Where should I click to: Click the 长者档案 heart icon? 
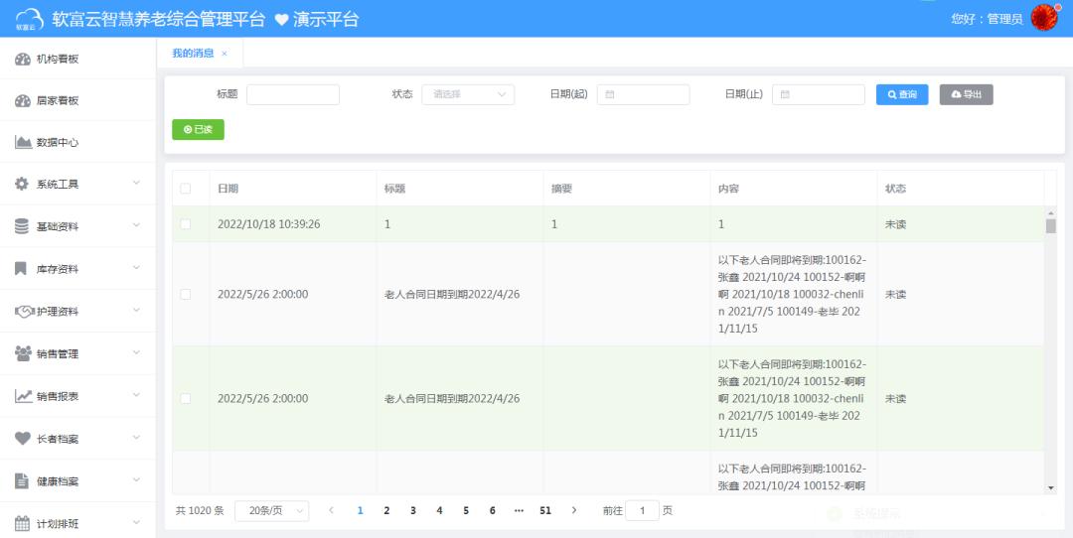pyautogui.click(x=23, y=438)
